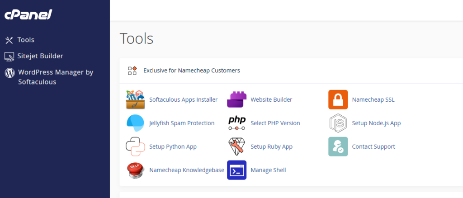The image size is (463, 198).
Task: Select the Ruby gem app icon
Action: [x=236, y=146]
